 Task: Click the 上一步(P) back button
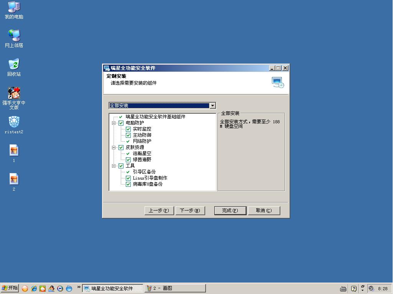[x=159, y=211]
